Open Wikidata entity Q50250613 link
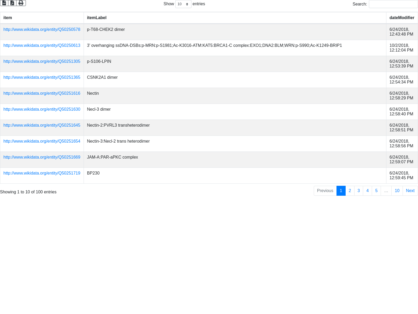This screenshot has height=314, width=418. 42,46
